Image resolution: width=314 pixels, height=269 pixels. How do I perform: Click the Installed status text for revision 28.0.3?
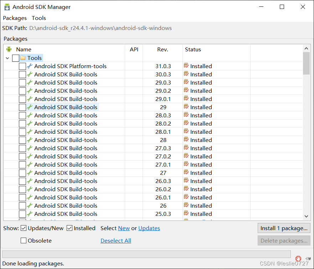coord(201,116)
